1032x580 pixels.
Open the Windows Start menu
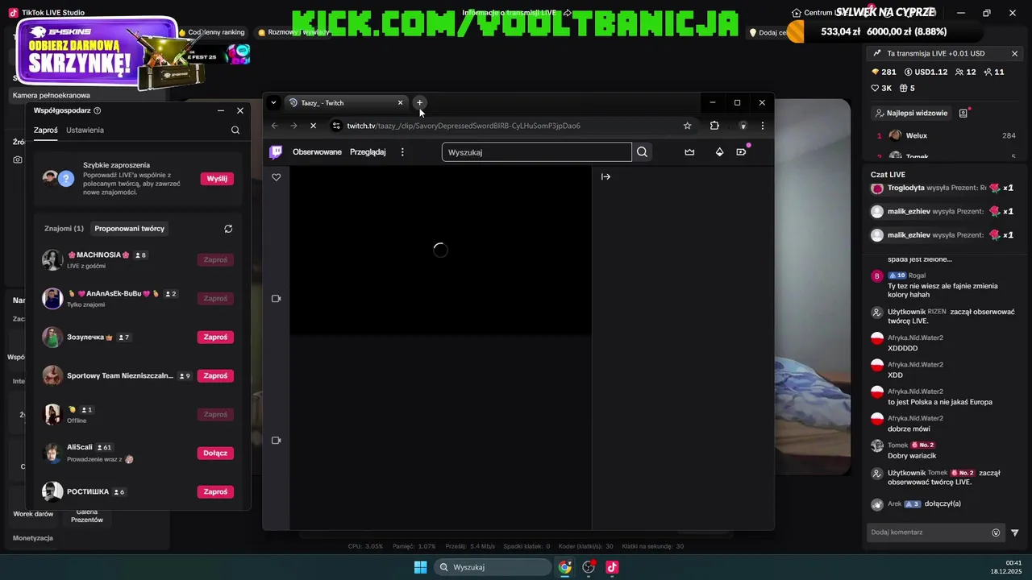click(x=420, y=567)
